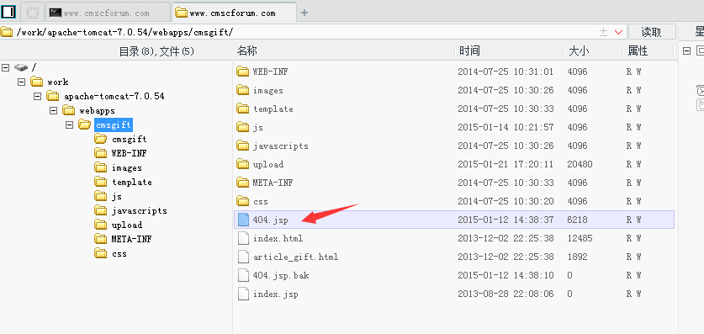Collapse the apache-tomcat-7.0.54 tree node
Screen dimensions: 704x334
click(x=37, y=96)
